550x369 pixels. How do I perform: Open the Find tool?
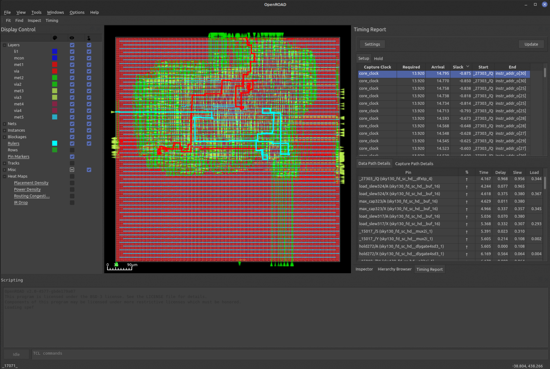(19, 20)
